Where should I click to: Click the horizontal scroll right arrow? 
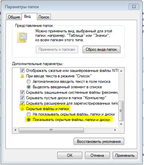115,130
